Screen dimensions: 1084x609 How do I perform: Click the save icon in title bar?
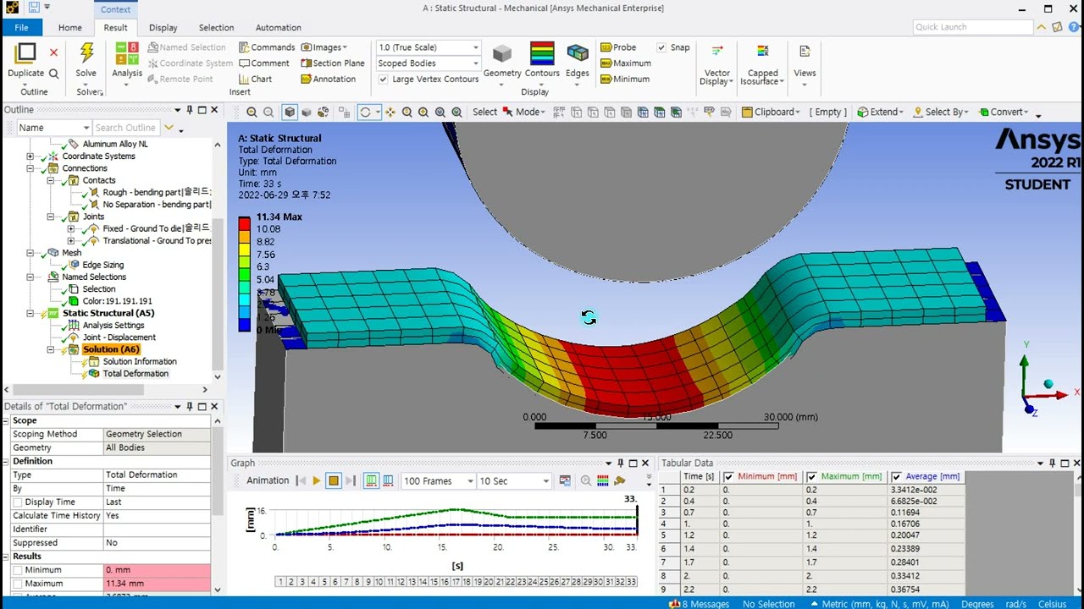coord(34,8)
